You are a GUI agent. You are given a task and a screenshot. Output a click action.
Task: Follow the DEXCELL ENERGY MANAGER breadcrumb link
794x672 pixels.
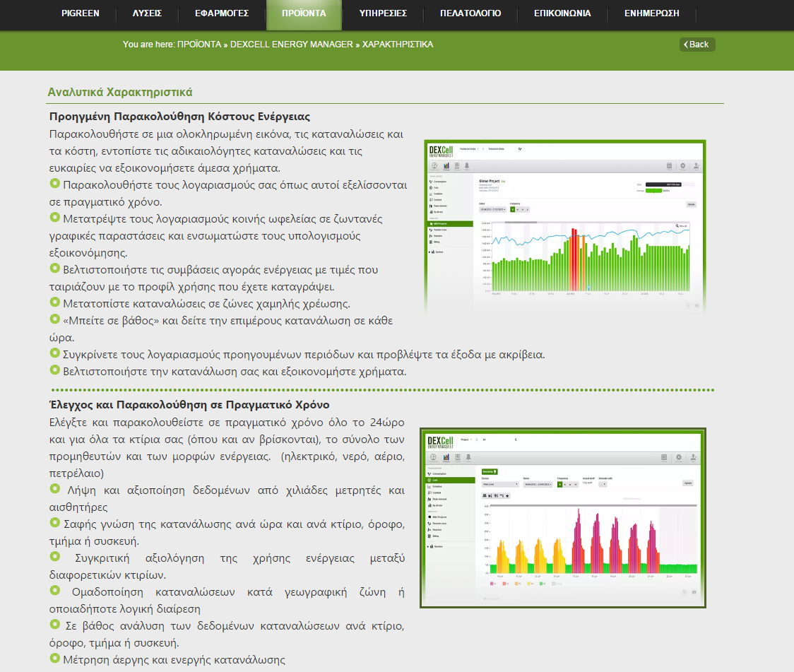pyautogui.click(x=291, y=45)
